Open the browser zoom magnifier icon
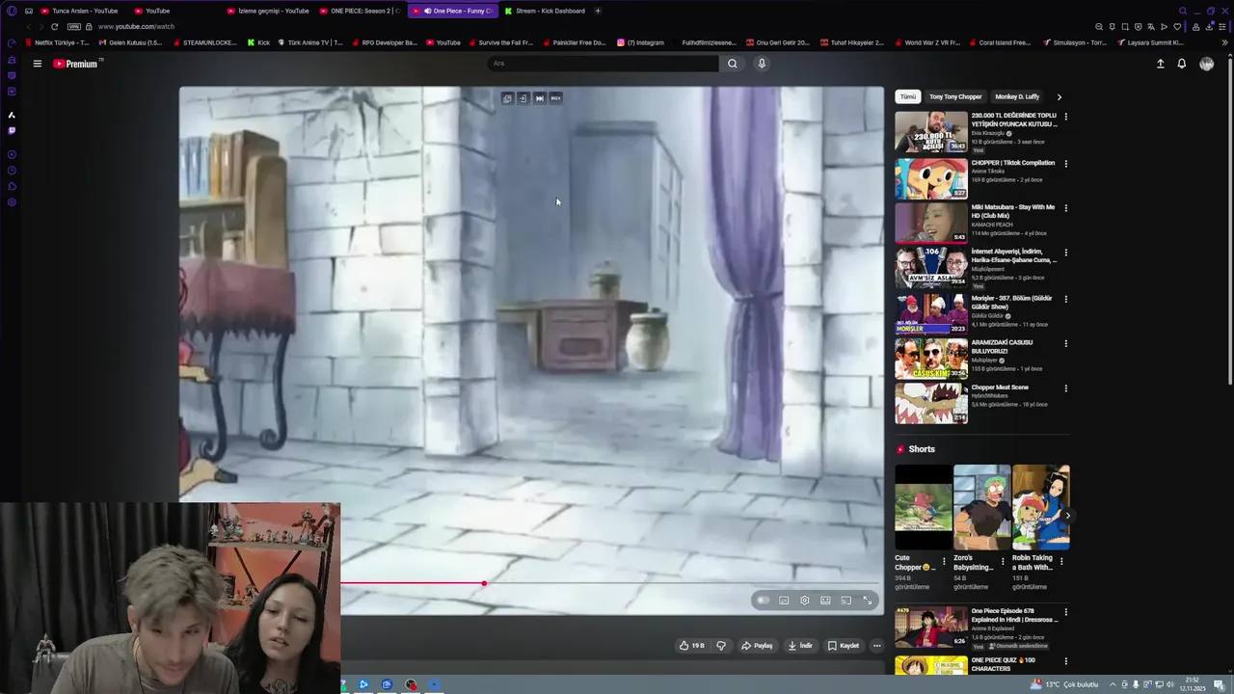This screenshot has width=1234, height=694. click(1099, 27)
